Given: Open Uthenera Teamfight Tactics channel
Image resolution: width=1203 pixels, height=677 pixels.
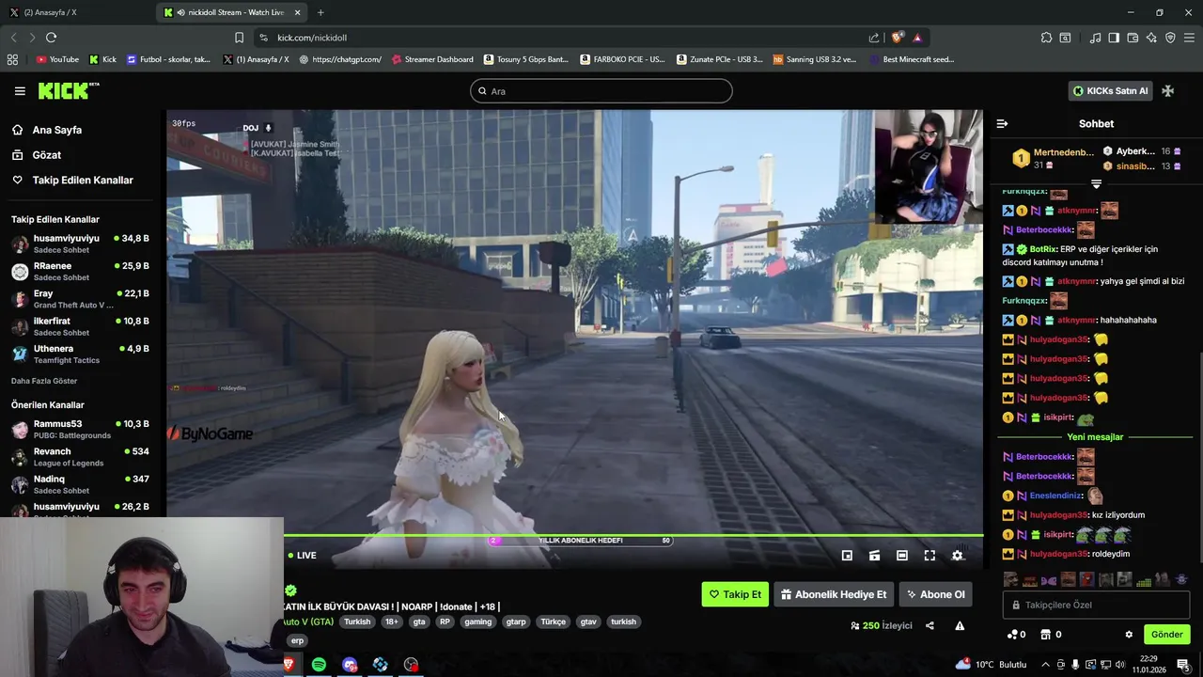Looking at the screenshot, I should pyautogui.click(x=80, y=354).
